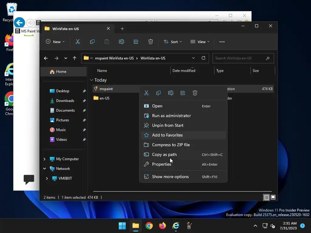311x233 pixels.
Task: Open Firefox from the taskbar
Action: (162, 226)
